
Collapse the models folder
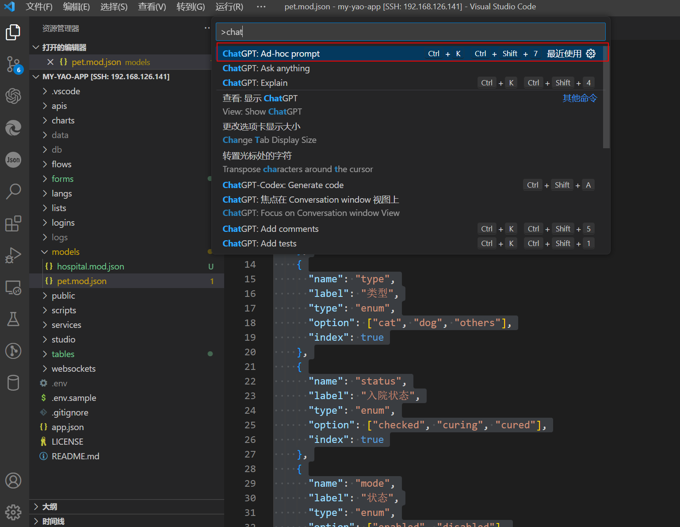click(x=45, y=252)
